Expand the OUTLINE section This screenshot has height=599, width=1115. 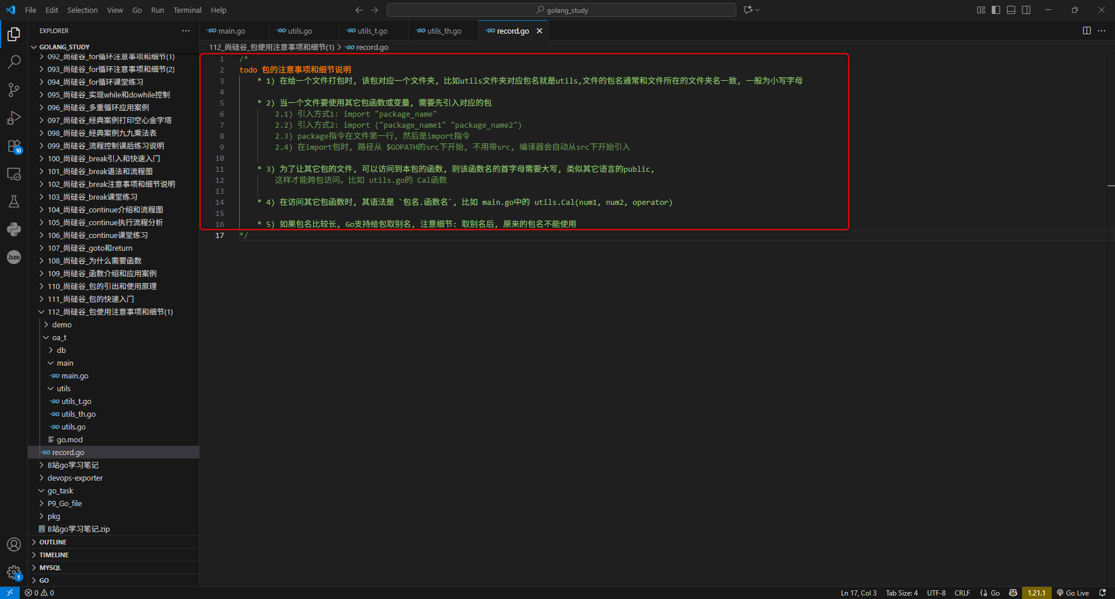113,542
